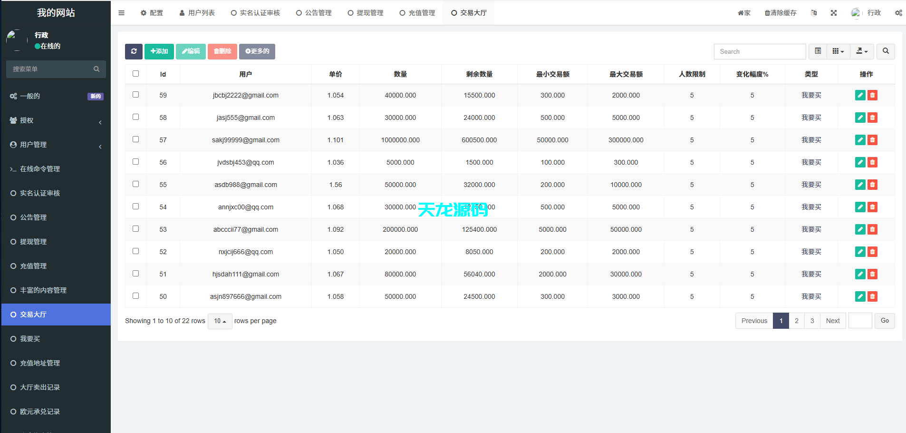Edit the row for jasj555@gmail.com with pencil icon
Screen dimensions: 906x433
(x=860, y=117)
